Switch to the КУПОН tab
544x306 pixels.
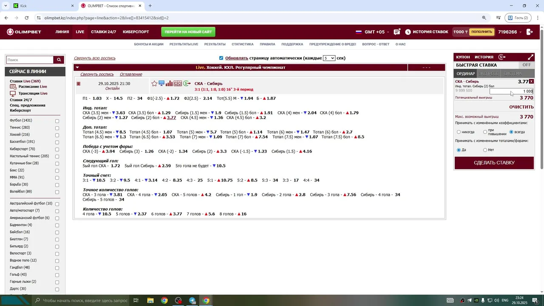[x=463, y=57]
